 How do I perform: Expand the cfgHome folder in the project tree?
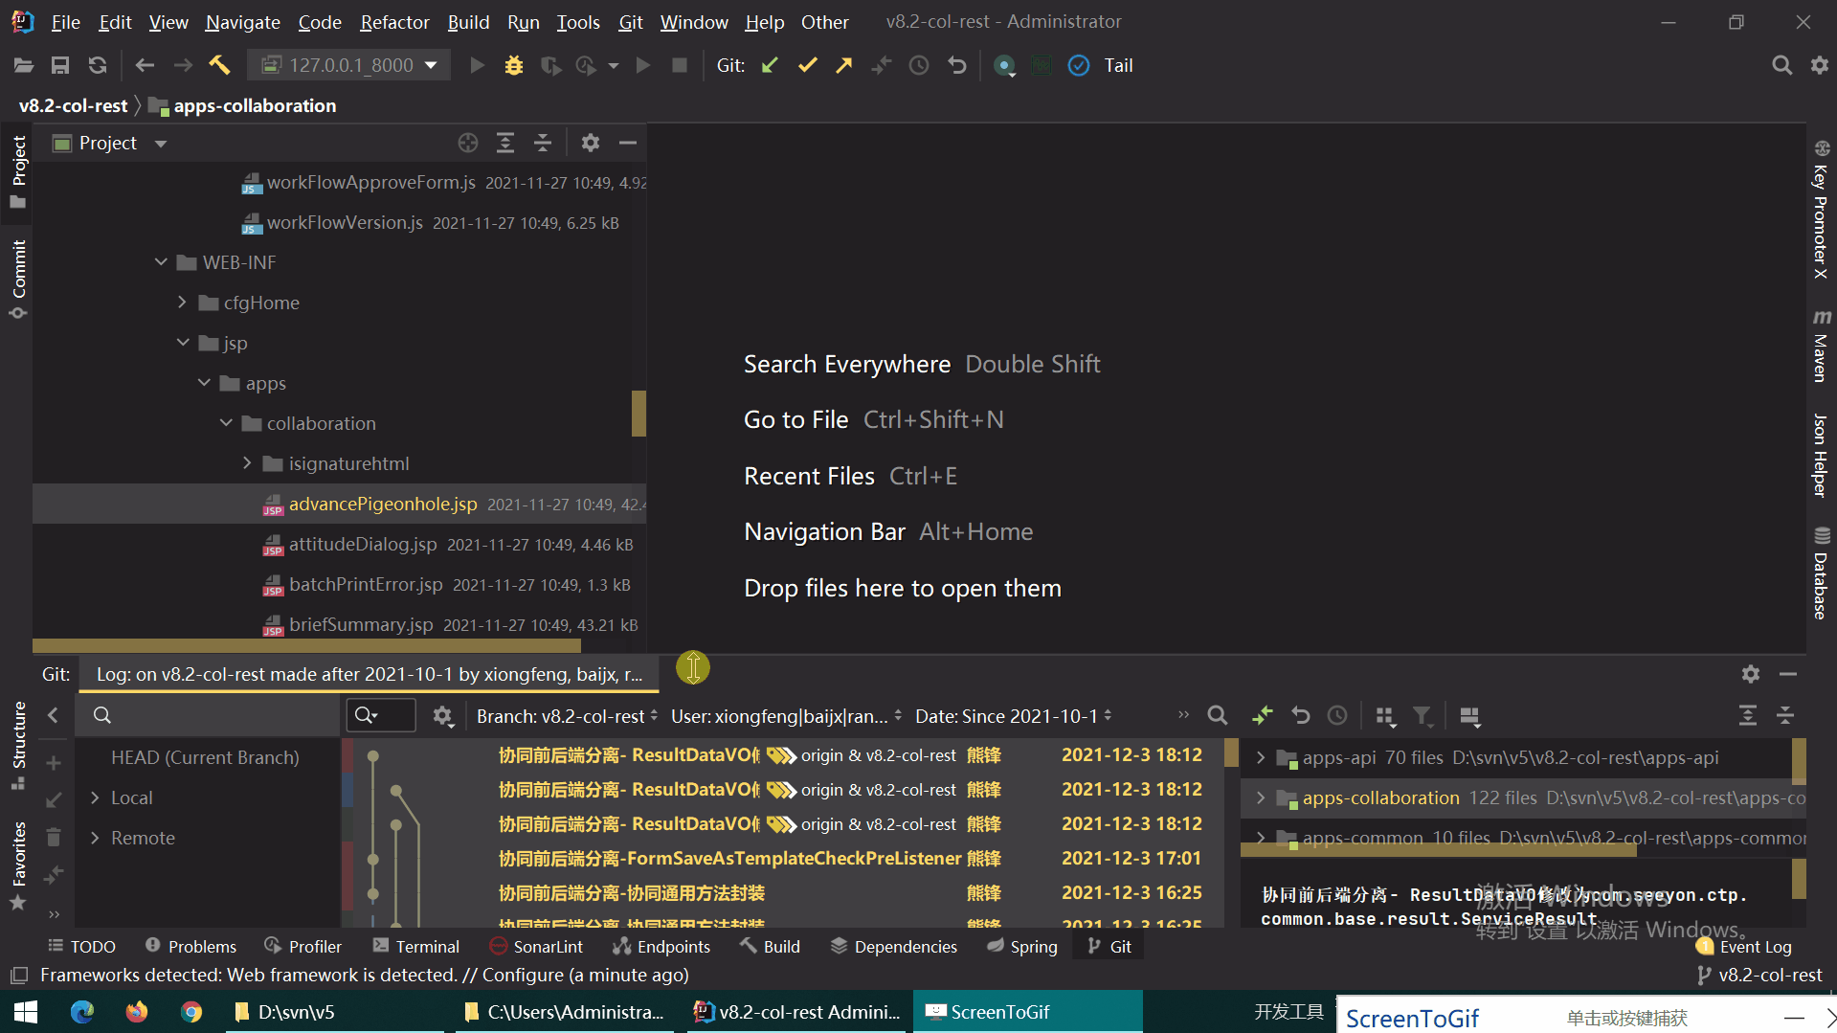pyautogui.click(x=182, y=303)
